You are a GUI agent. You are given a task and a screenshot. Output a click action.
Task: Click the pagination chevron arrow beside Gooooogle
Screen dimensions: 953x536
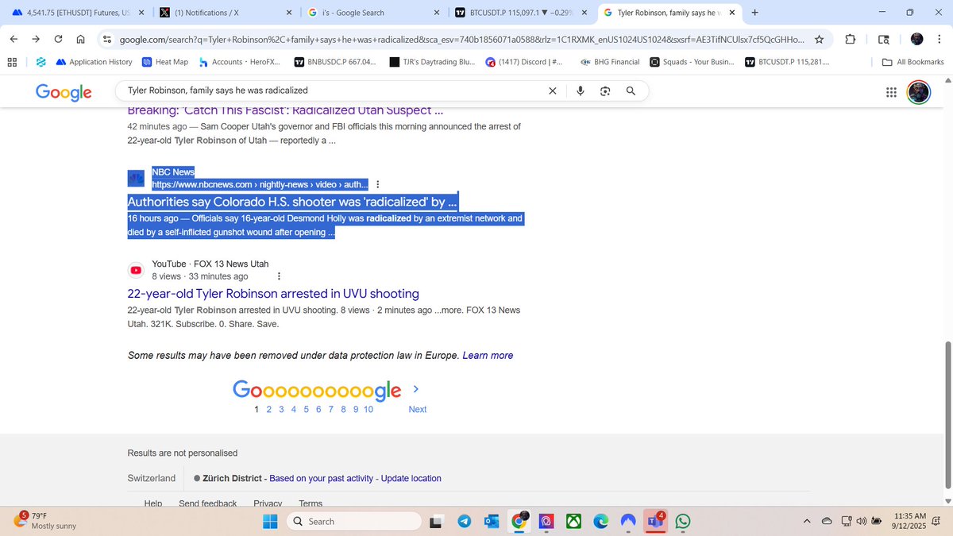tap(416, 389)
